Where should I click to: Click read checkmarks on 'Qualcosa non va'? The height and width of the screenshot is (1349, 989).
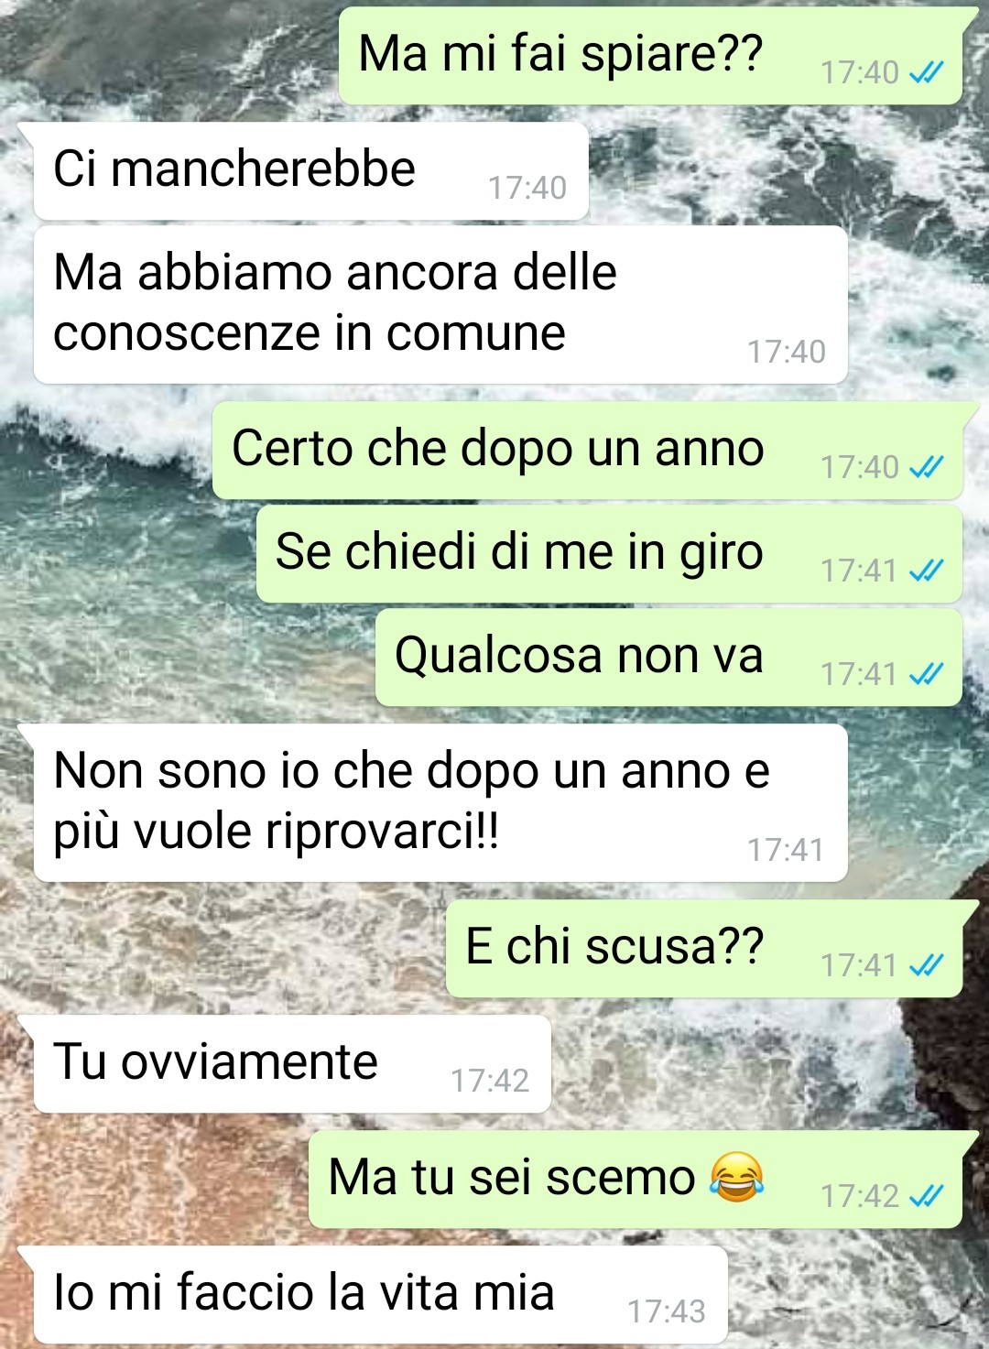click(x=927, y=674)
